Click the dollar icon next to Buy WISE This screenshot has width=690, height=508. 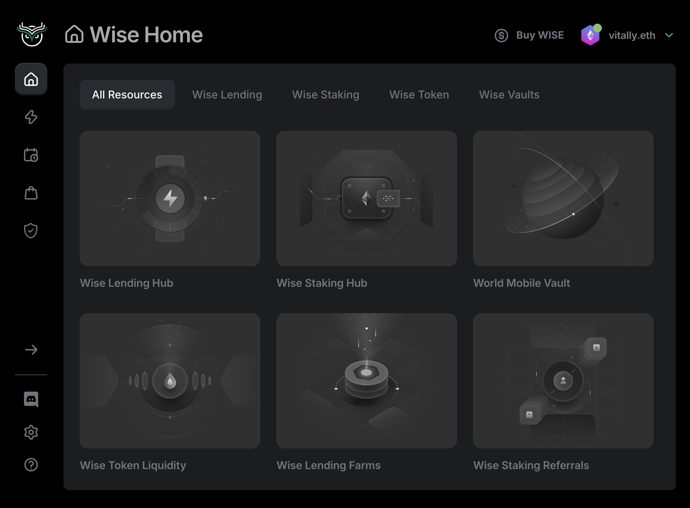click(501, 35)
